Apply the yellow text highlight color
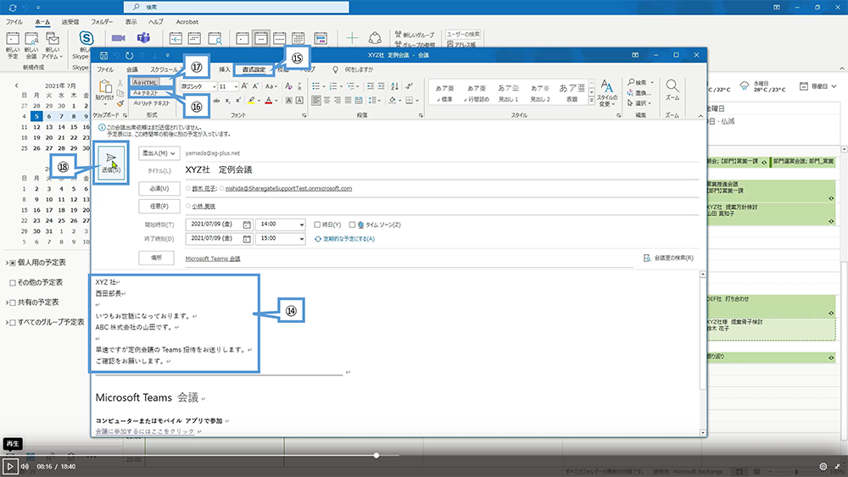Screen dimensions: 848x477 (x=251, y=101)
